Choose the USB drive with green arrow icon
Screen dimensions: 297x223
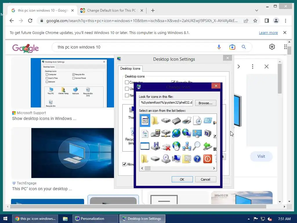tap(207, 146)
